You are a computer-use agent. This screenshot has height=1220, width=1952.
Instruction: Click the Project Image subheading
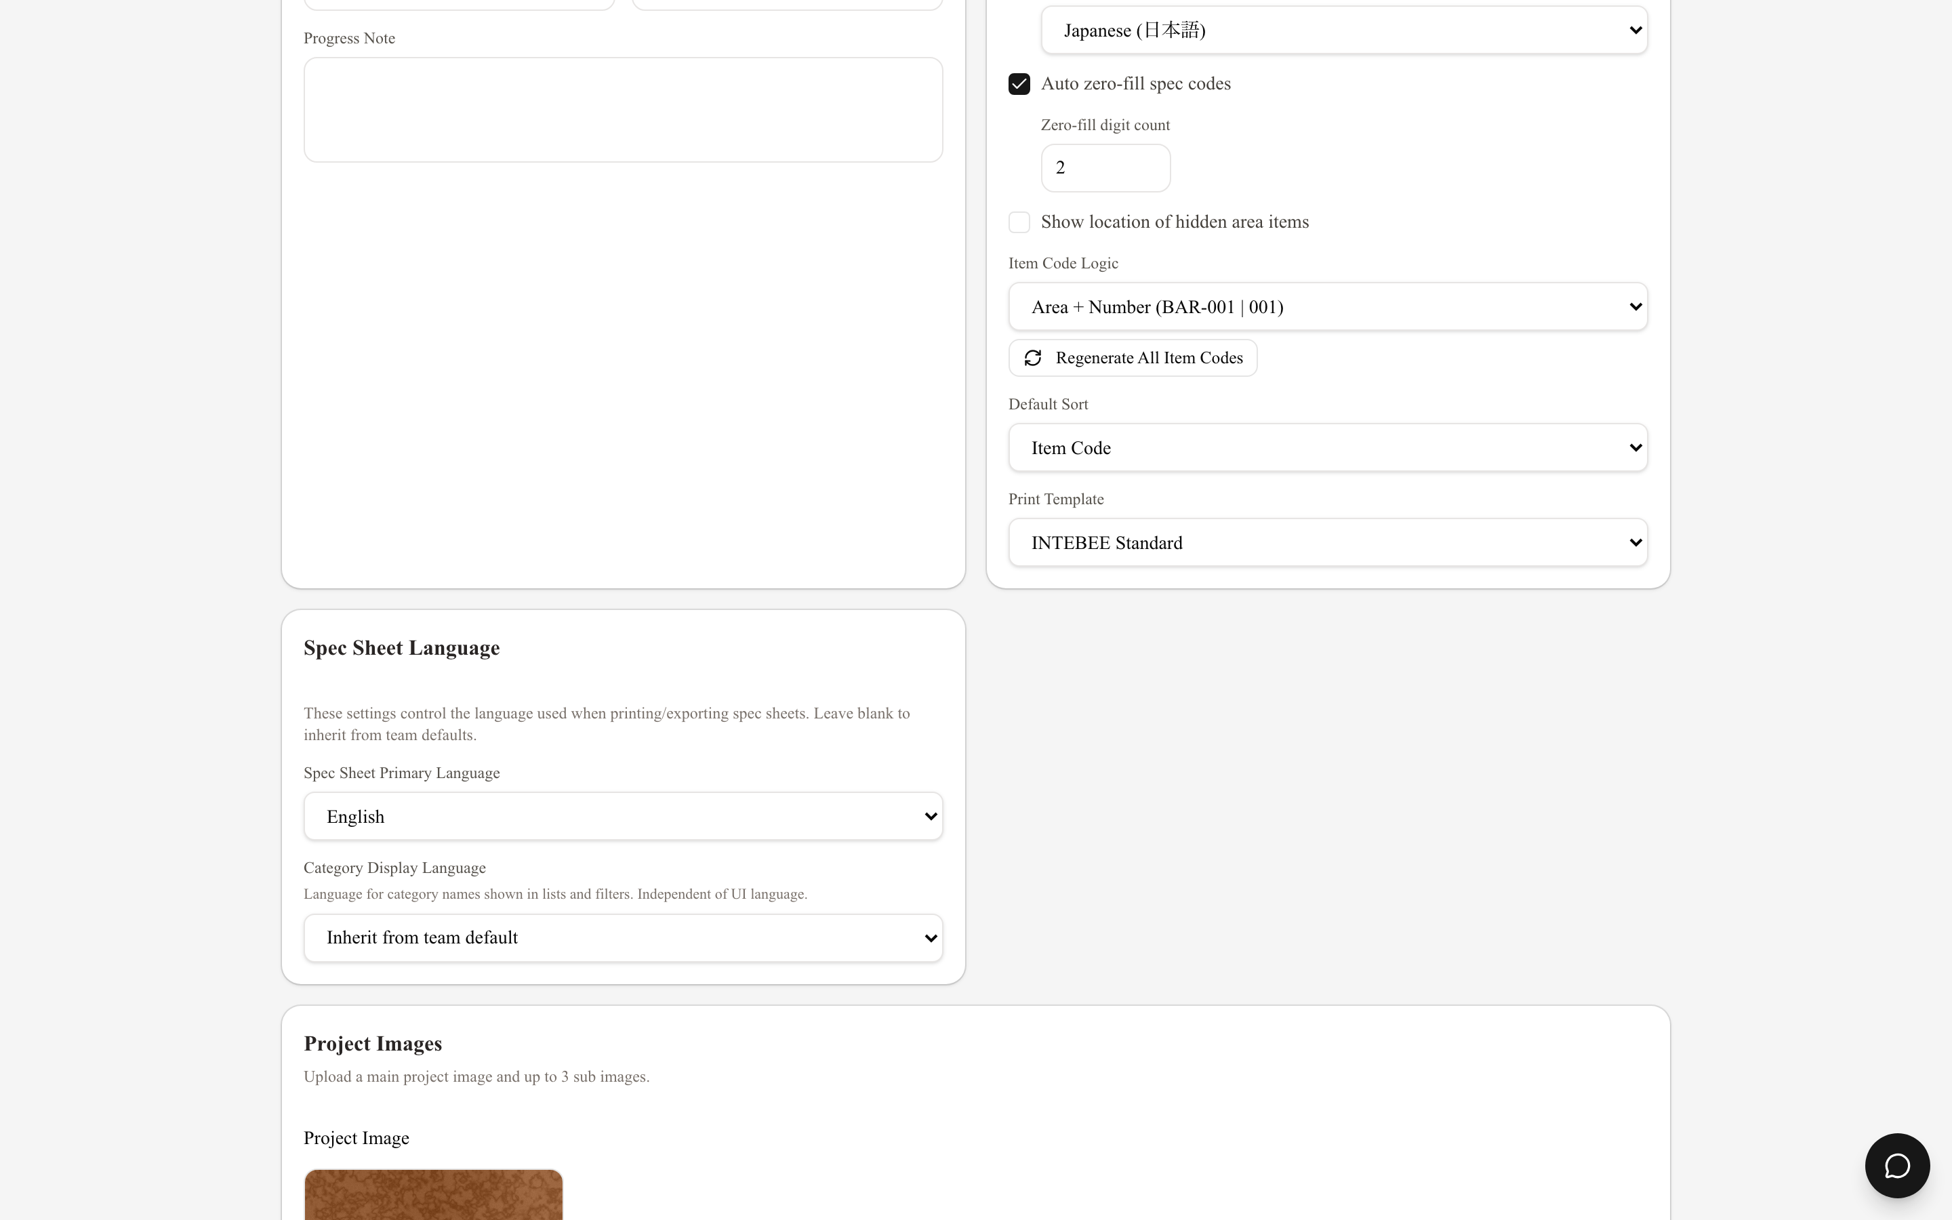[x=357, y=1138]
